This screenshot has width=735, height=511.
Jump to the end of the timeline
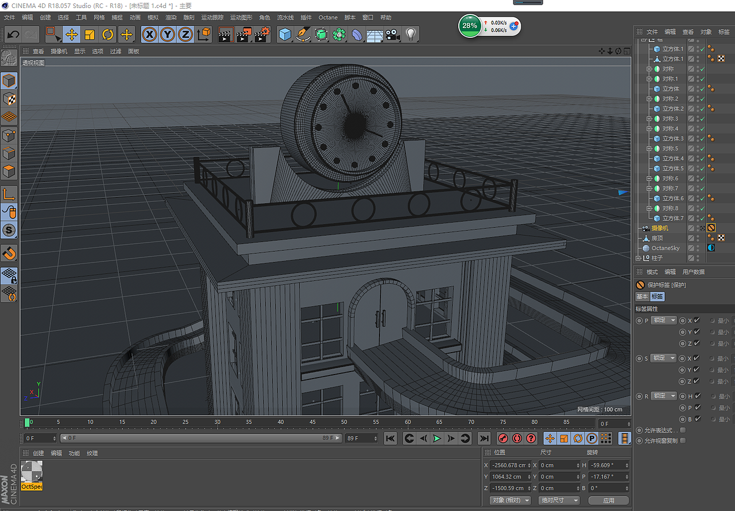[484, 438]
